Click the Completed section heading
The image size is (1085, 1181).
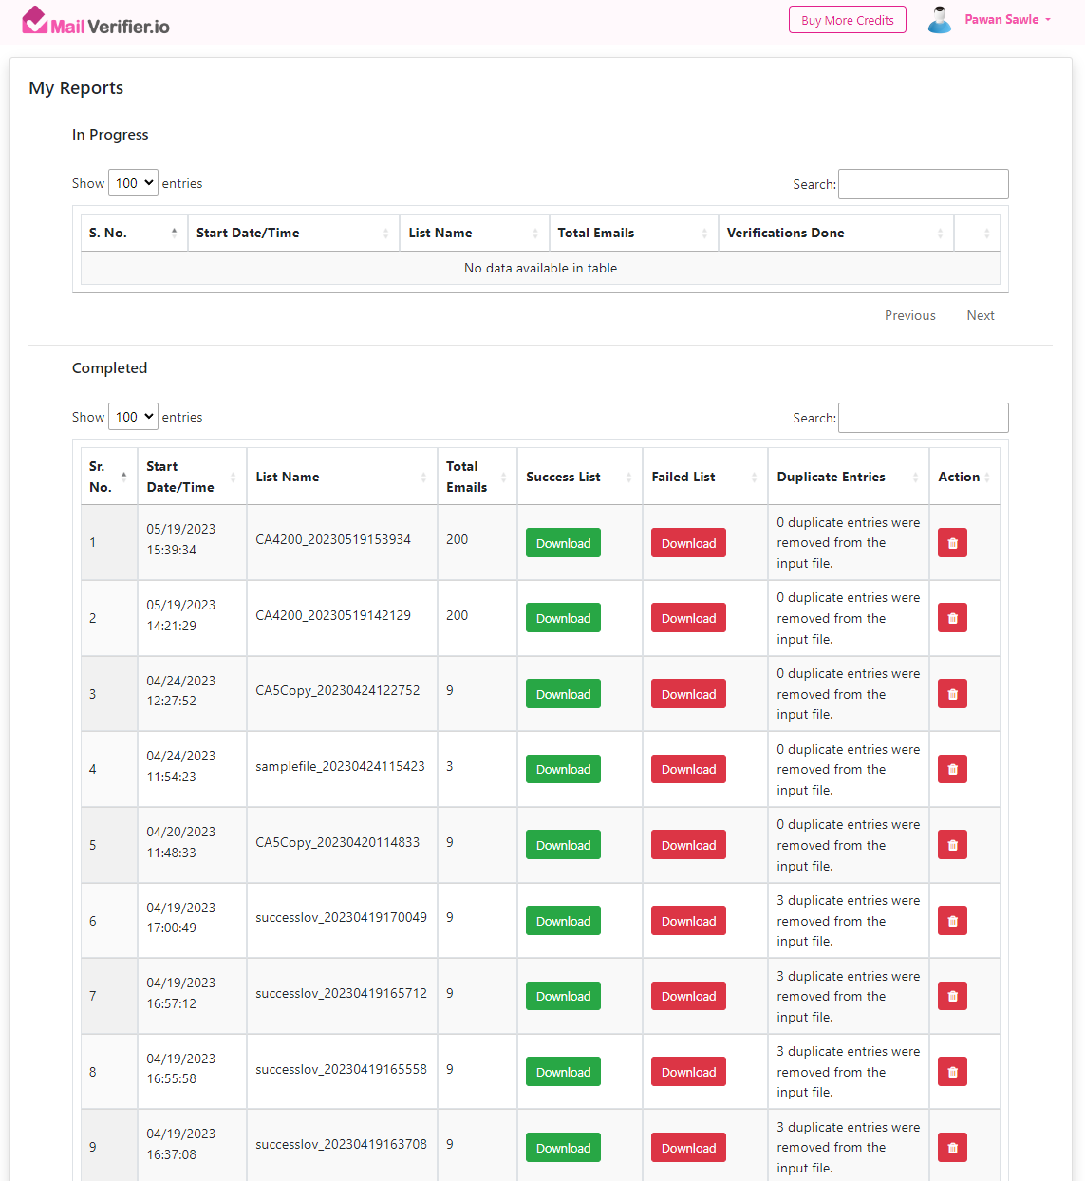[x=109, y=368]
